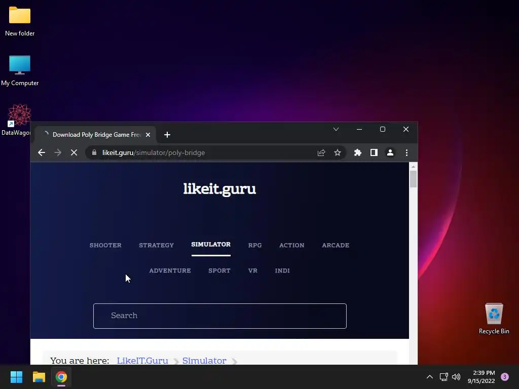Maximize the Chrome window
The width and height of the screenshot is (519, 389).
coord(383,129)
